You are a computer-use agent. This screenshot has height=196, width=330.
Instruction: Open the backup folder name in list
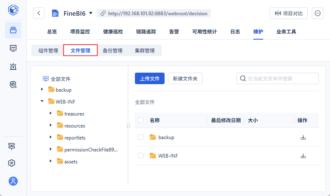point(166,137)
